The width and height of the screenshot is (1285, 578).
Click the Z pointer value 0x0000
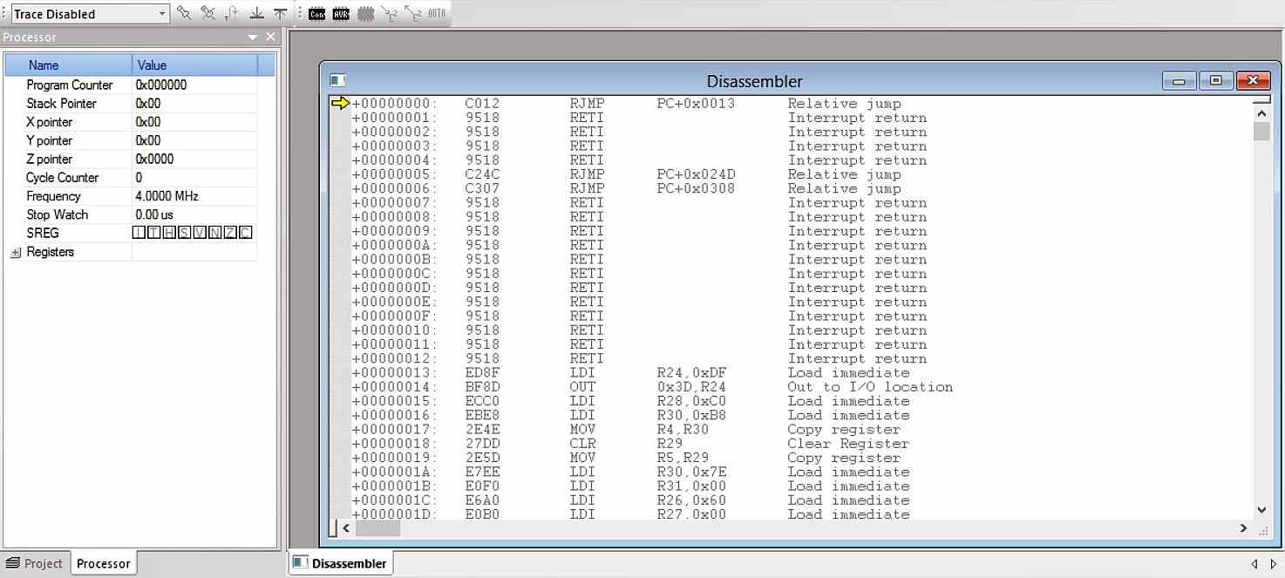(x=154, y=159)
